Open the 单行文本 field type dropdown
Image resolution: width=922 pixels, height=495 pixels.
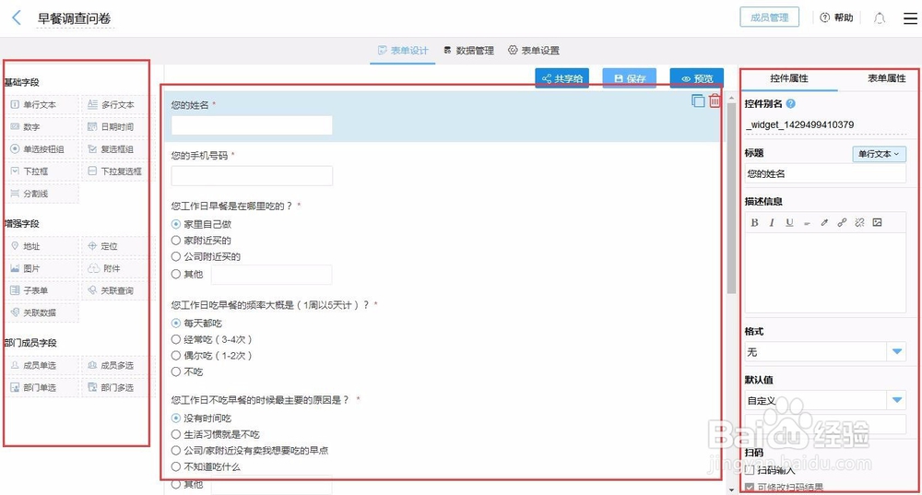pyautogui.click(x=879, y=154)
